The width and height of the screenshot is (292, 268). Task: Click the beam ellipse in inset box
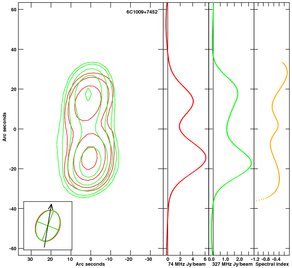click(x=48, y=226)
